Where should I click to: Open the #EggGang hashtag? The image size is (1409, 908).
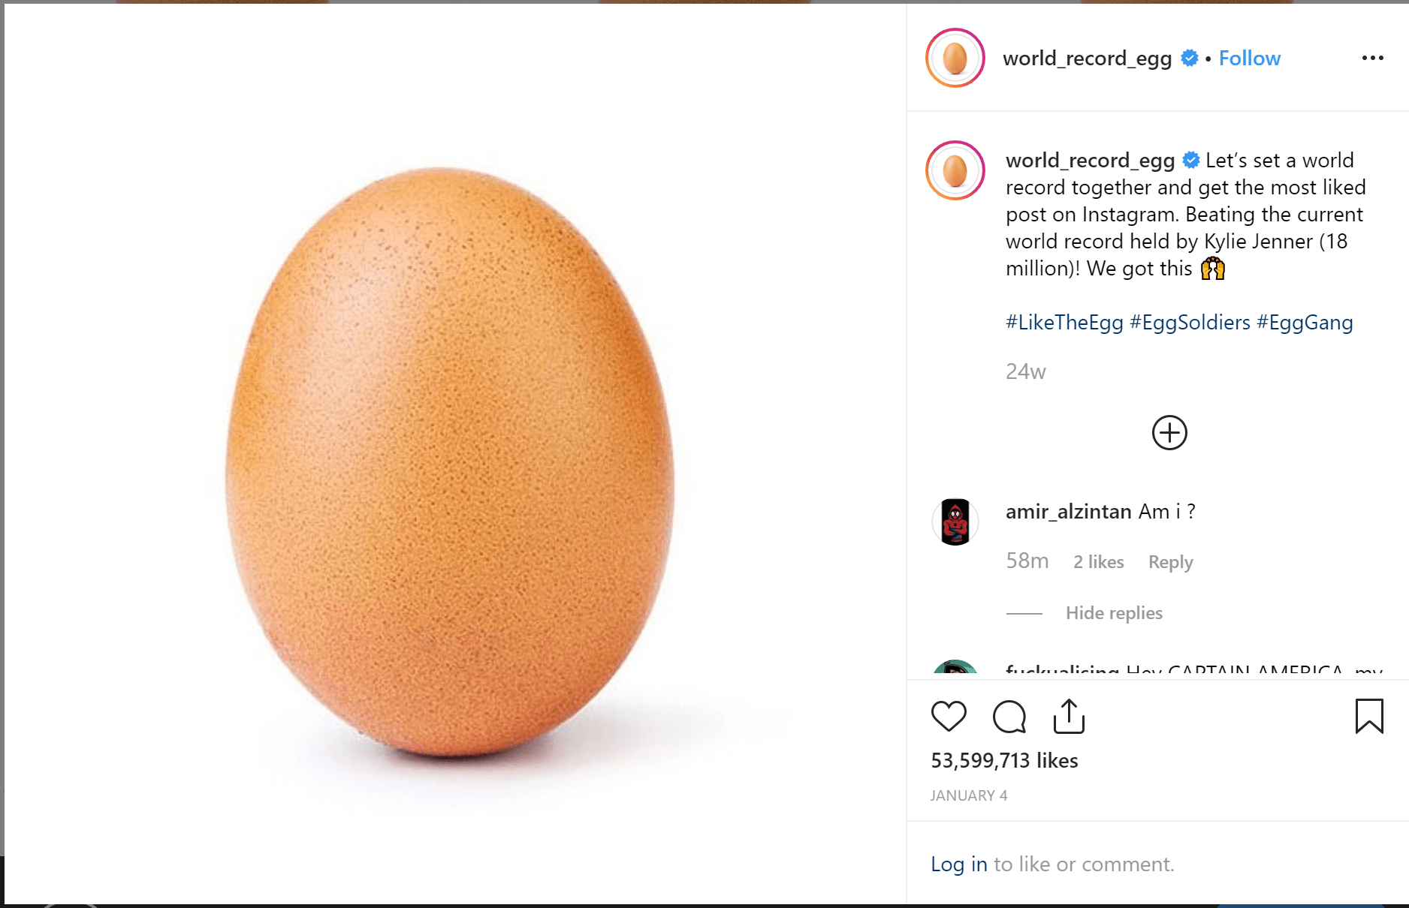pos(1305,323)
